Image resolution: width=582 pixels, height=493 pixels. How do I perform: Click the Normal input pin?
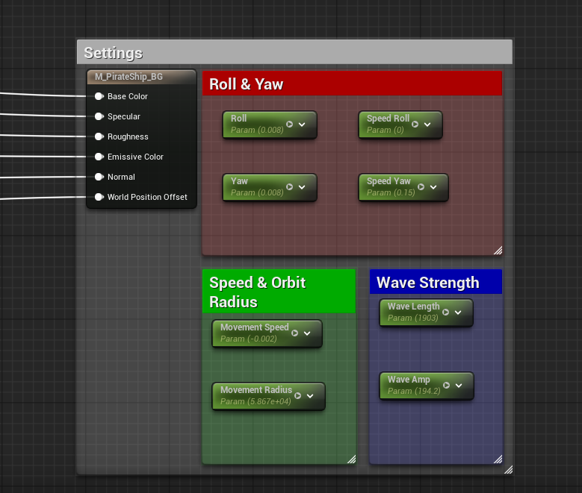99,177
